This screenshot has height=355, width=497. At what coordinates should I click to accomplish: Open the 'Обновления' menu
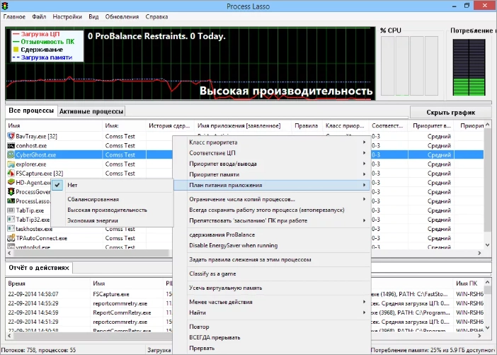pyautogui.click(x=122, y=17)
